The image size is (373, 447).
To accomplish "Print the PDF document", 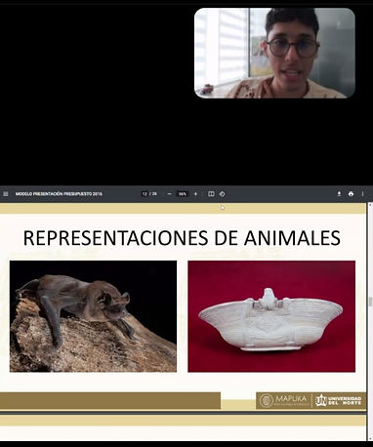I will (351, 194).
